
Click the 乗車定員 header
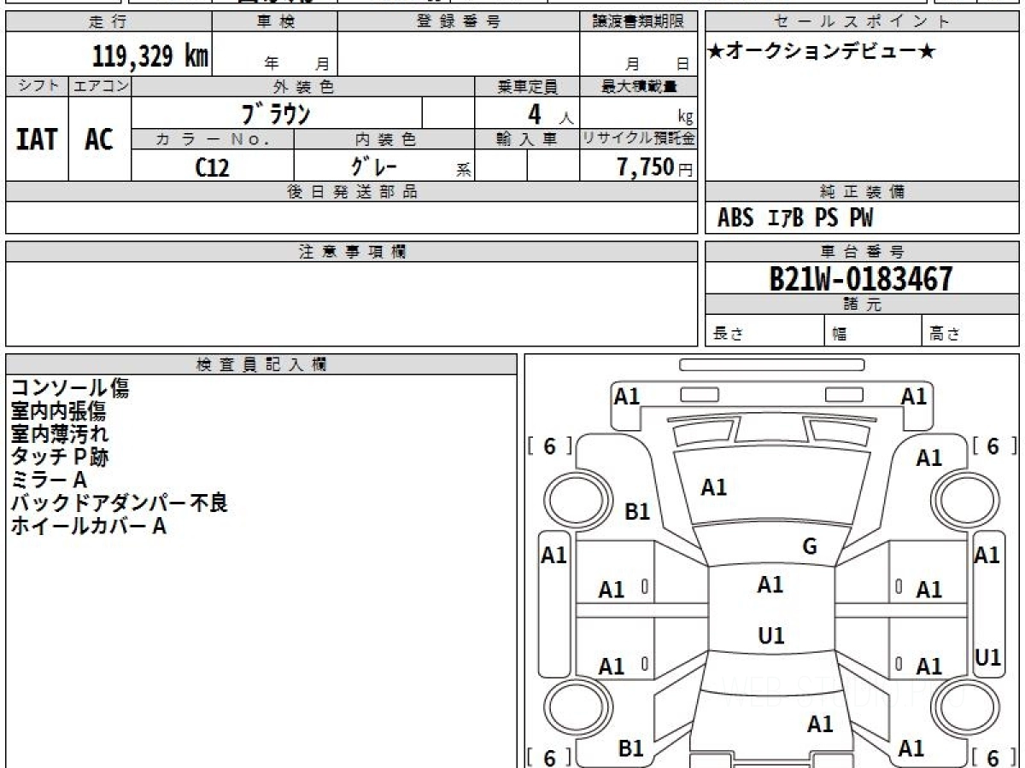527,86
